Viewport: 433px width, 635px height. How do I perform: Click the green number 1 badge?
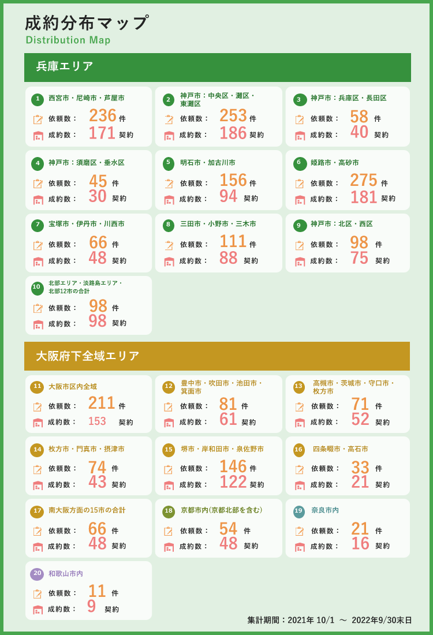click(38, 99)
